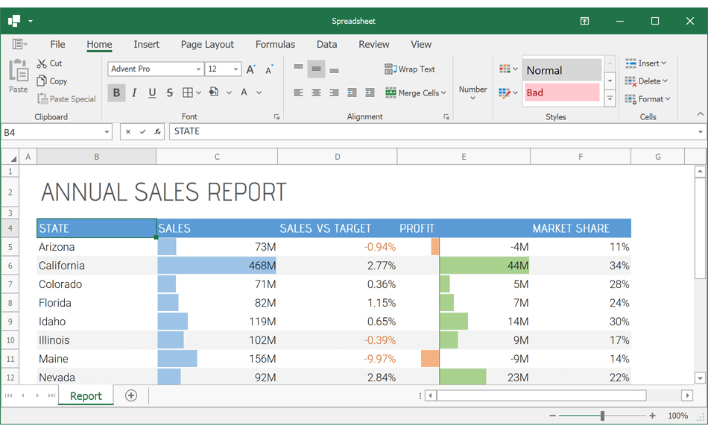
Task: Switch to the Formulas ribbon tab
Action: click(275, 44)
